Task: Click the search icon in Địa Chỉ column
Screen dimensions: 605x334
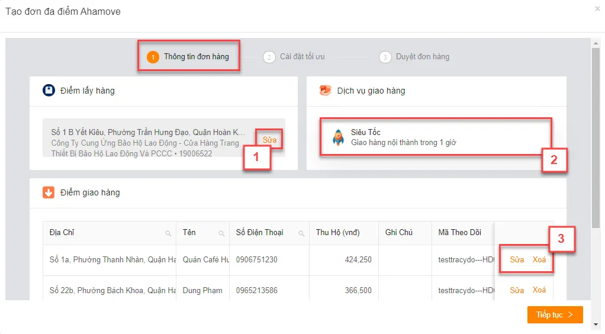Action: (168, 233)
